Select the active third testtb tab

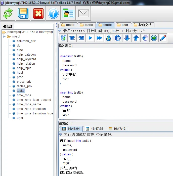coord(105,25)
